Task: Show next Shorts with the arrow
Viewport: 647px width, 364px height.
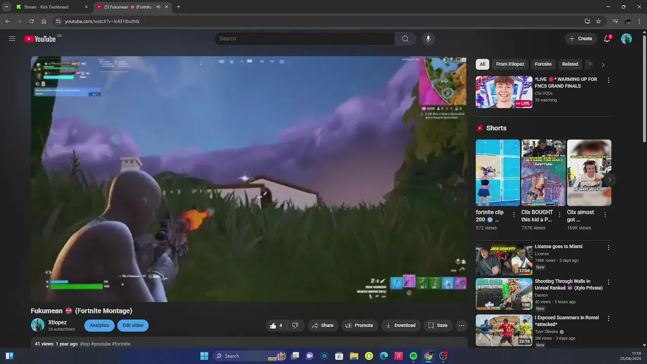Action: tap(610, 180)
